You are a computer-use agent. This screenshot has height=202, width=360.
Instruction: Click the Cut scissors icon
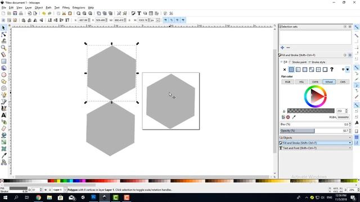pos(64,13)
